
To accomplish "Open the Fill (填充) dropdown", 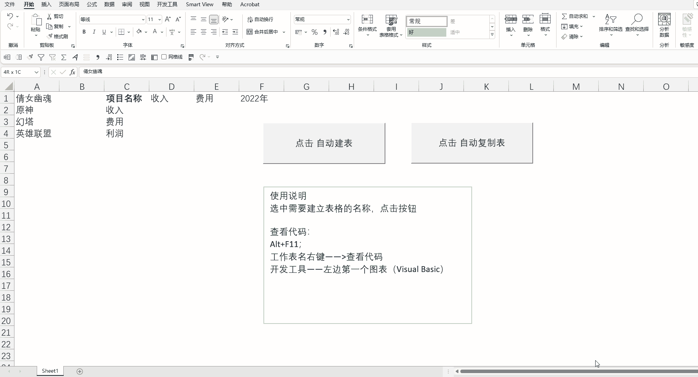I will [x=573, y=27].
